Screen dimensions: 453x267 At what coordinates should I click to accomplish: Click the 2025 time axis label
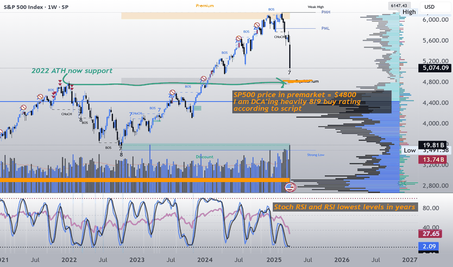(x=274, y=260)
